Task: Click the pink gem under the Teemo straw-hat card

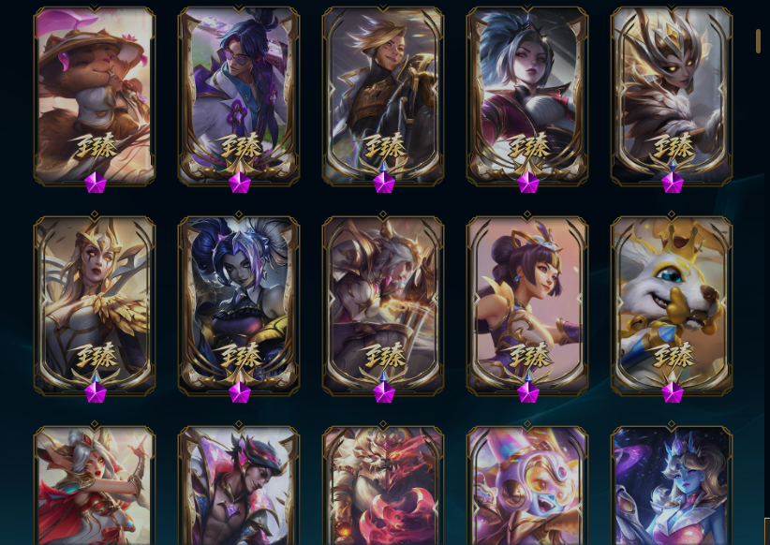Action: [x=96, y=183]
